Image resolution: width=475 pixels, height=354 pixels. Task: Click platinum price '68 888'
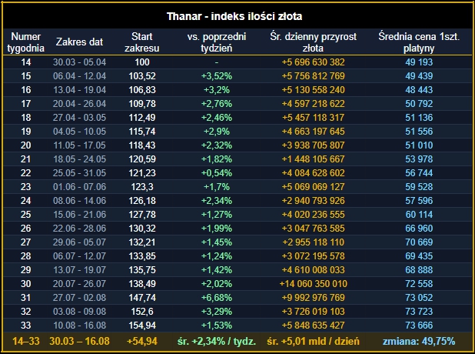point(419,270)
